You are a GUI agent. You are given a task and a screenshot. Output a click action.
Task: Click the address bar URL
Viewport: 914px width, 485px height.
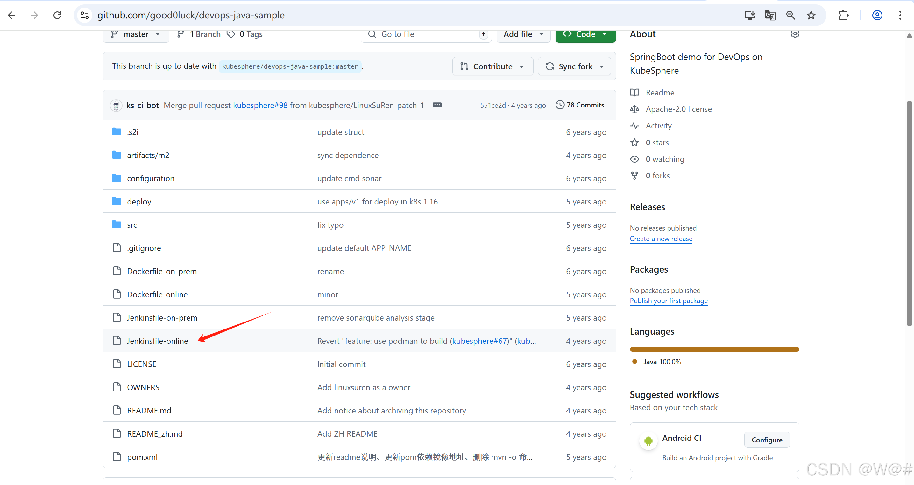(x=191, y=15)
